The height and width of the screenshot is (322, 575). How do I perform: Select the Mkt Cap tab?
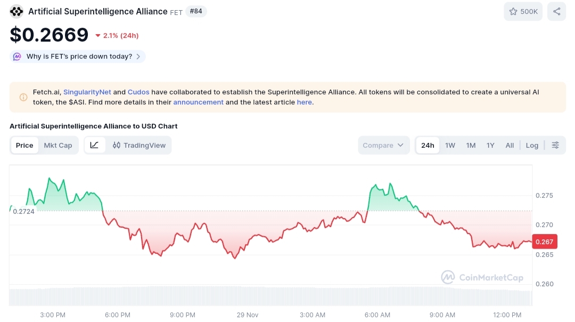pyautogui.click(x=58, y=146)
